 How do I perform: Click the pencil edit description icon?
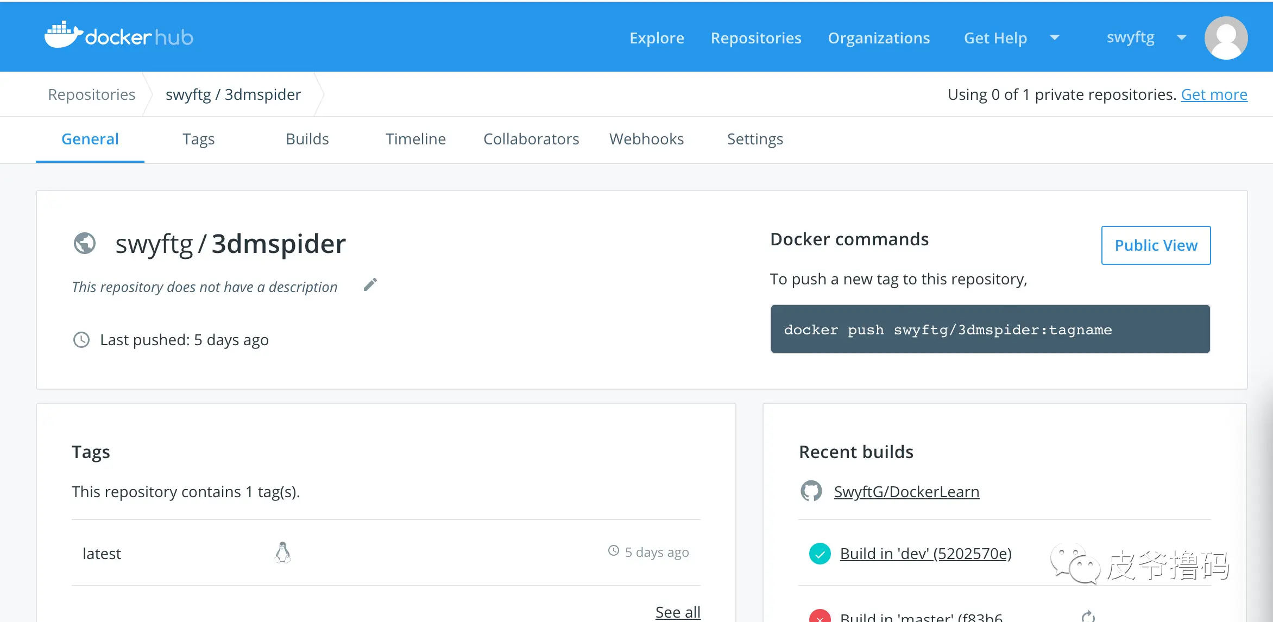click(370, 285)
